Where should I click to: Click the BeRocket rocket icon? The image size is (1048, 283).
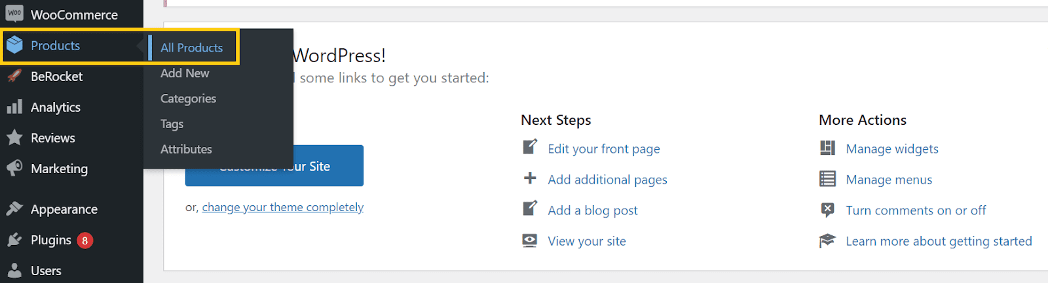click(14, 76)
